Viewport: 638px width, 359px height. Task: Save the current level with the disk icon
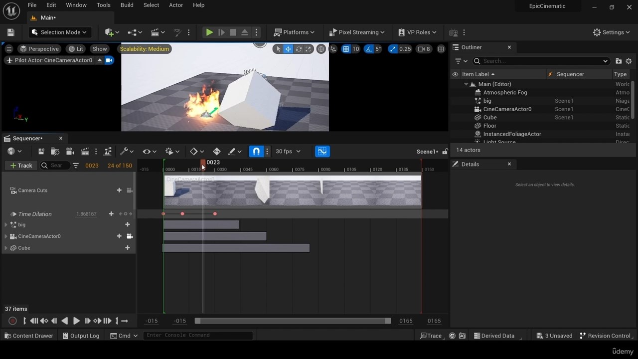[10, 32]
